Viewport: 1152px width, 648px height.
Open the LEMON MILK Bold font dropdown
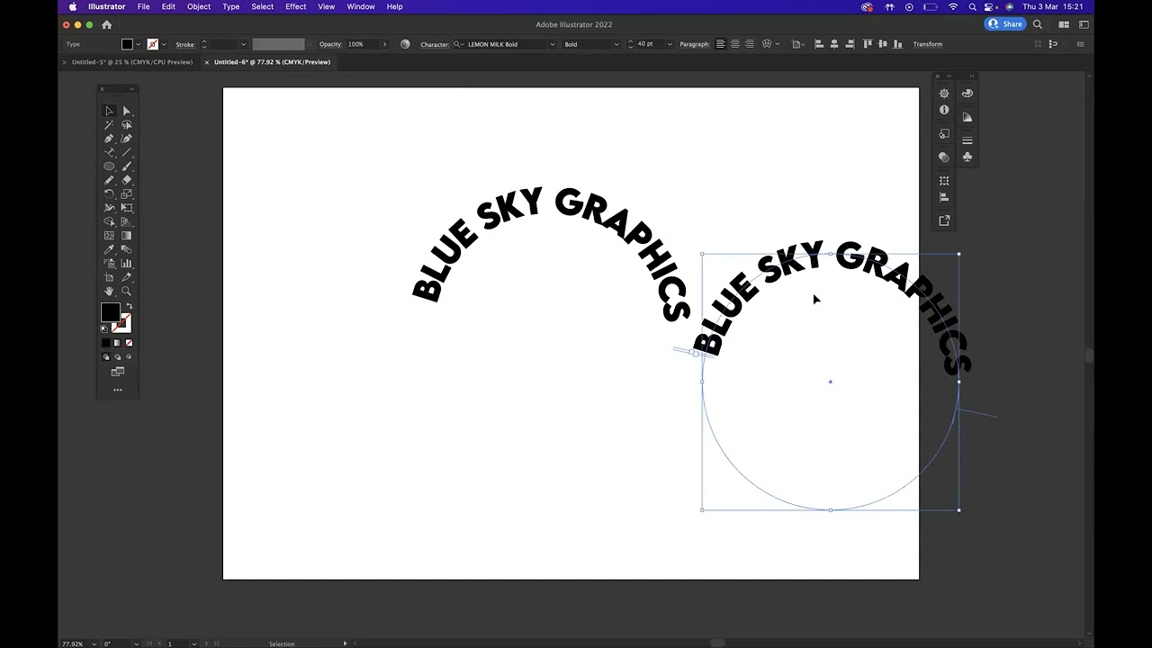[x=552, y=44]
